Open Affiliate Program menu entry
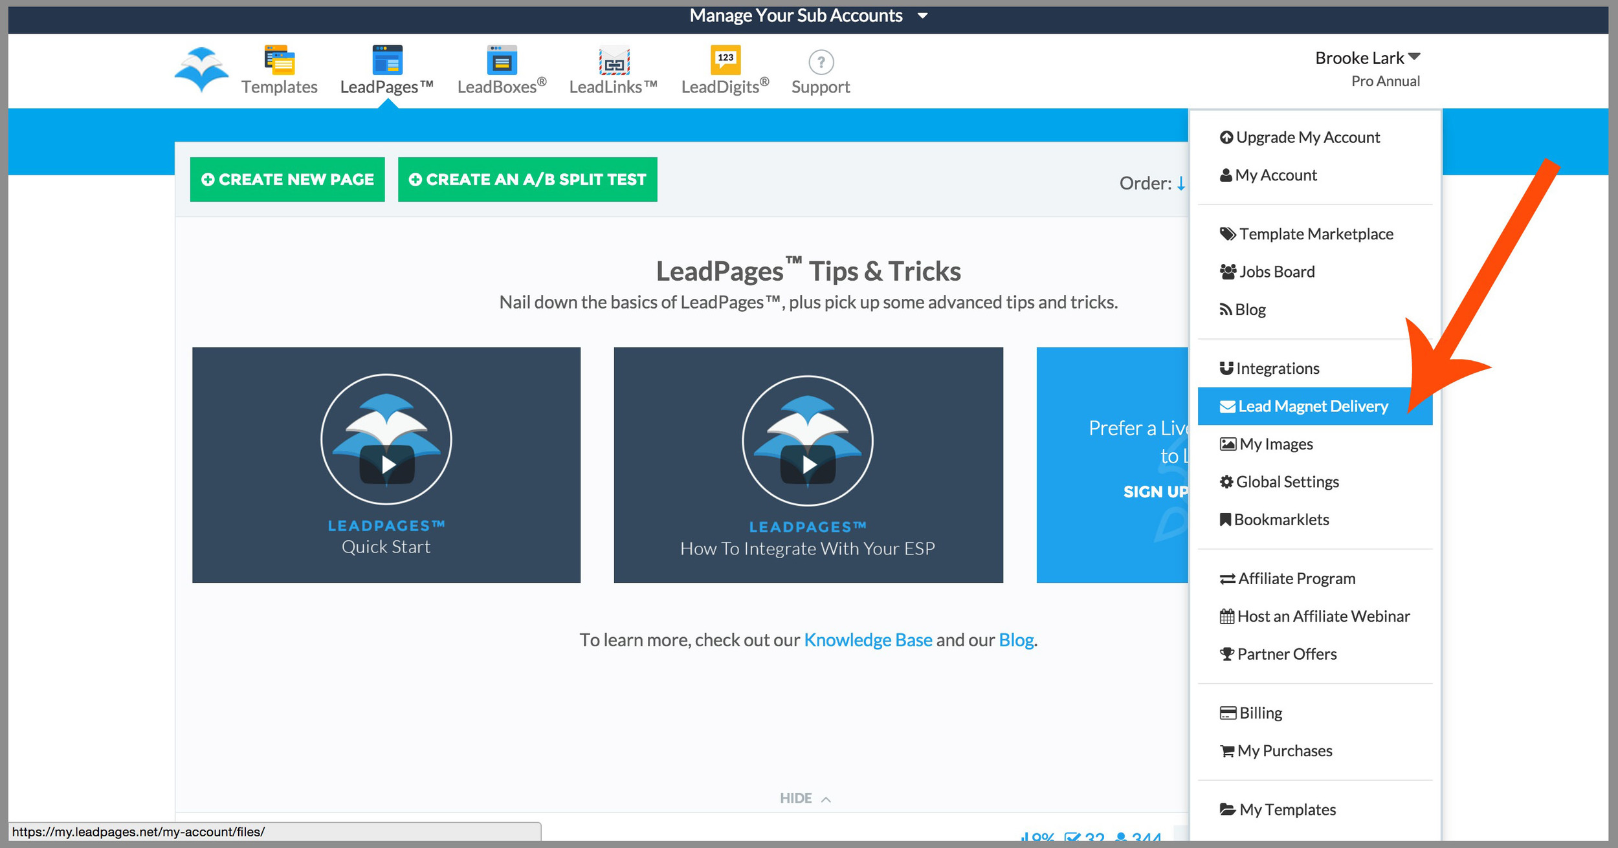1618x848 pixels. 1287,578
